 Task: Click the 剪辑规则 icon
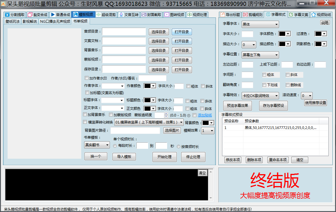pyautogui.click(x=245, y=15)
